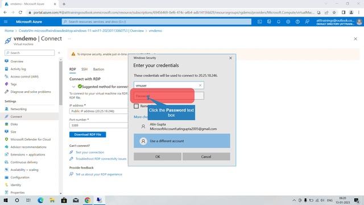This screenshot has width=364, height=205.
Task: Open File Explorer from taskbar
Action: point(52,200)
